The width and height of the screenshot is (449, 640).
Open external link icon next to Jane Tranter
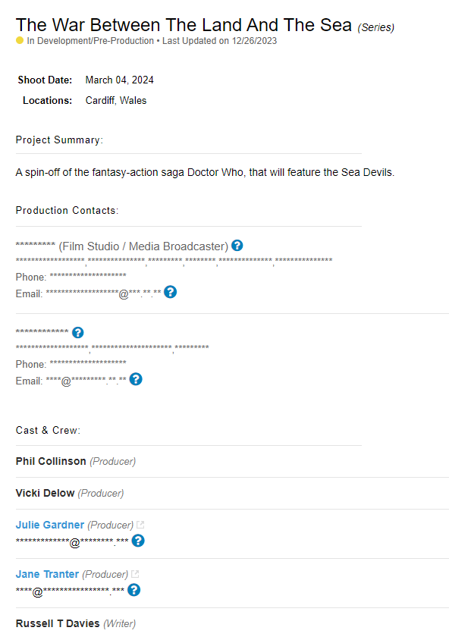(x=135, y=574)
